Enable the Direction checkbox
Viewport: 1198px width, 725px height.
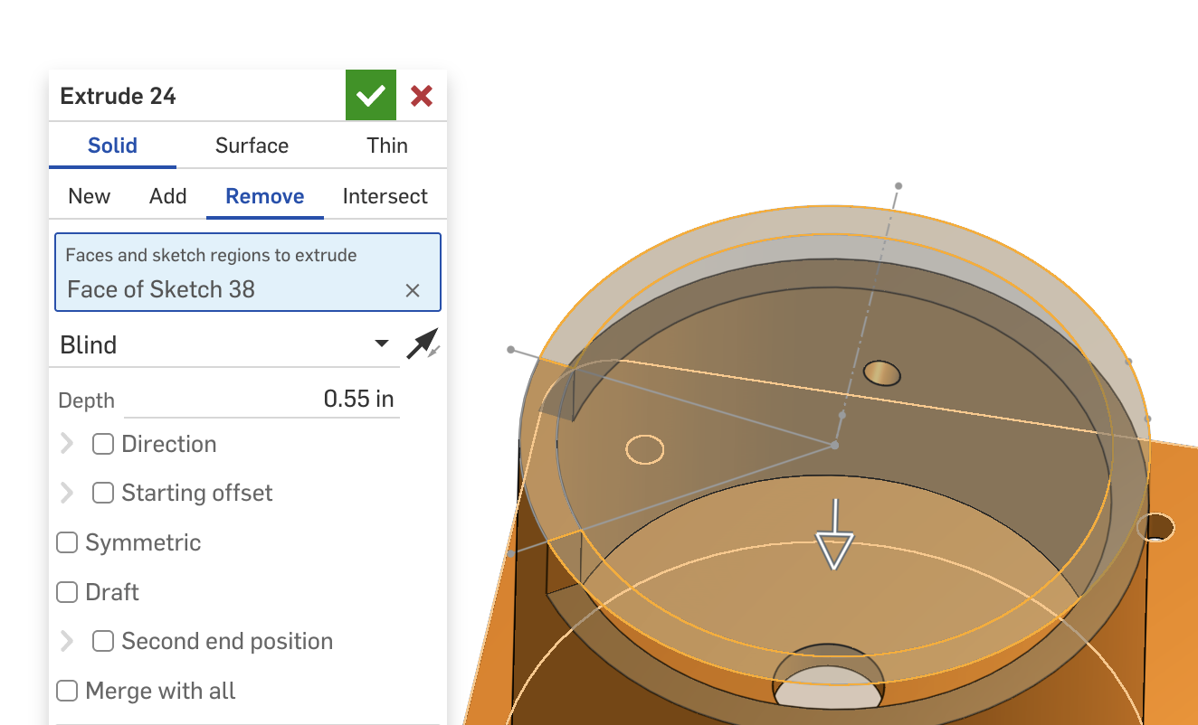(x=103, y=444)
